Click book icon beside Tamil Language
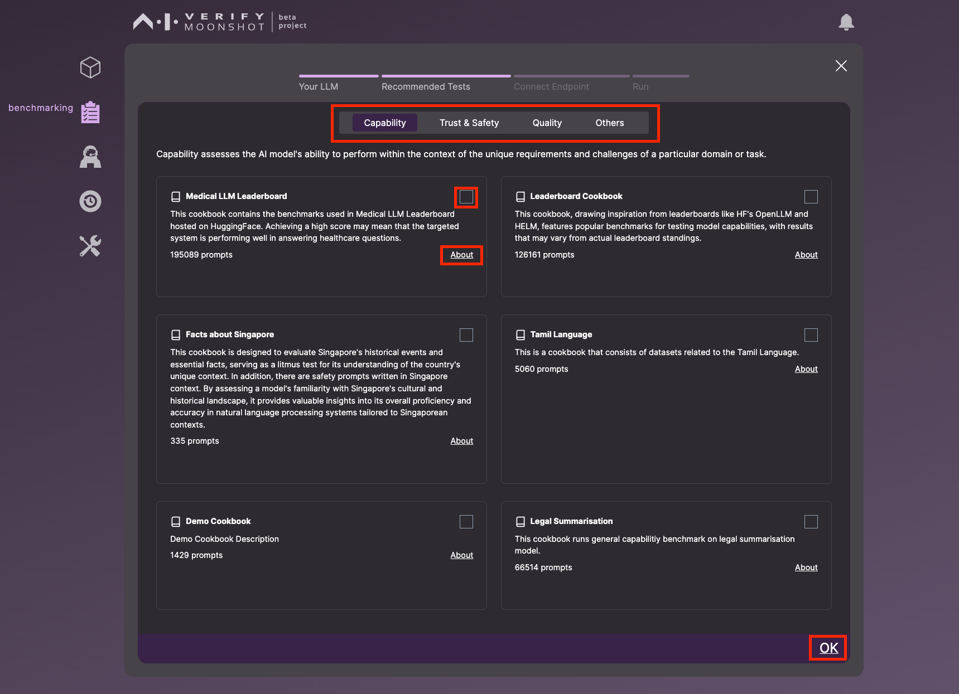Image resolution: width=959 pixels, height=694 pixels. (x=521, y=335)
